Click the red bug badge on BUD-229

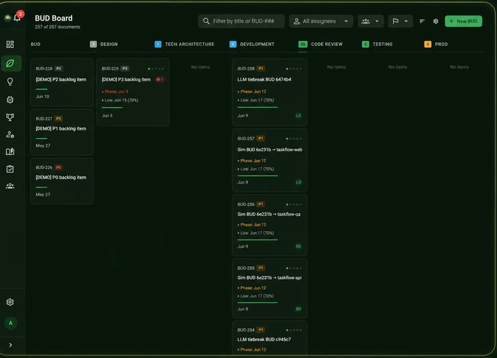coord(160,80)
